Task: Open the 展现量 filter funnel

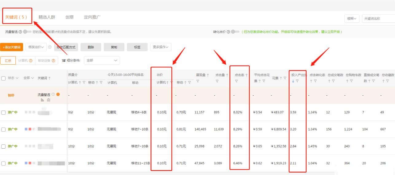Action: pyautogui.click(x=198, y=81)
